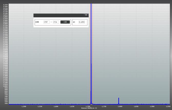The width and height of the screenshot is (172, 110).
Task: Click the Raman Shift(cm-1) axis title
Action: click(89, 108)
